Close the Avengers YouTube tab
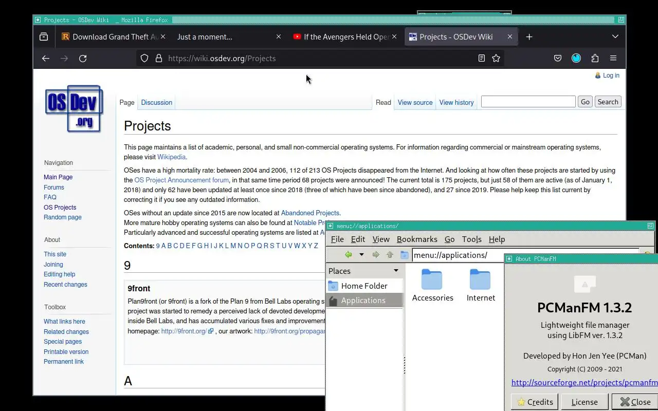658x411 pixels. pyautogui.click(x=394, y=36)
